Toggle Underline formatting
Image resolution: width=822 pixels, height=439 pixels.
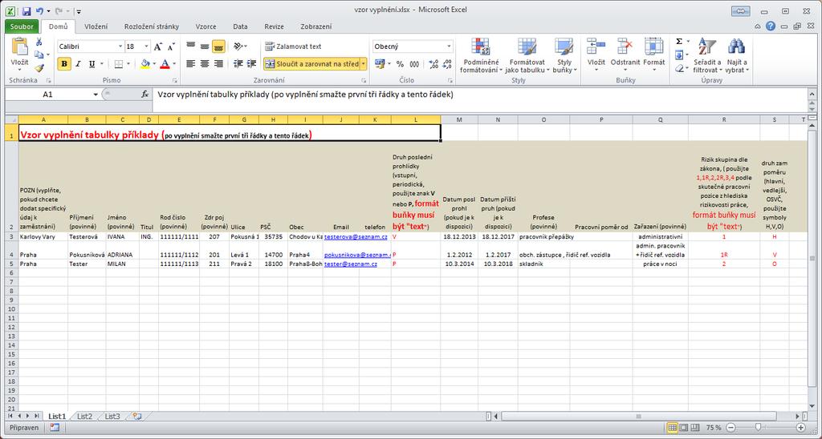pos(92,64)
